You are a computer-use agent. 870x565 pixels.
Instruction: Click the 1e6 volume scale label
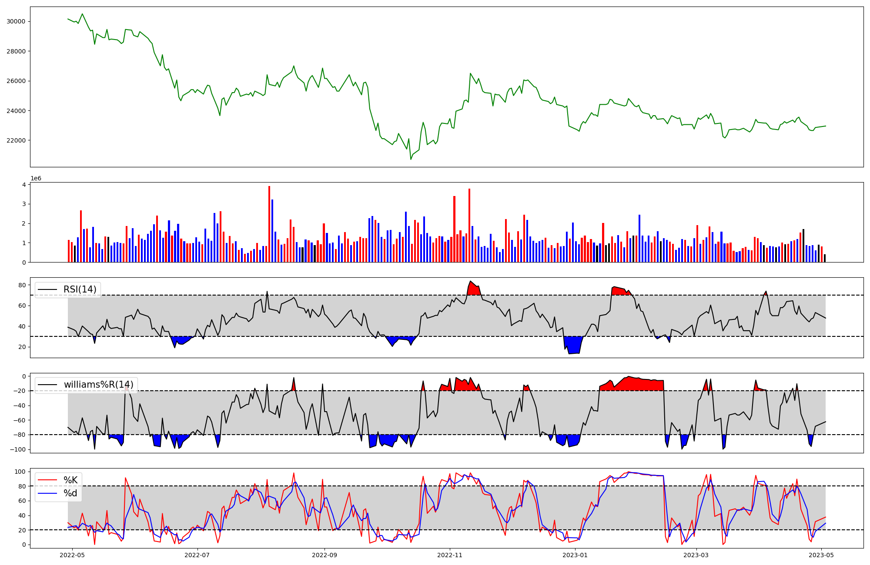click(36, 179)
